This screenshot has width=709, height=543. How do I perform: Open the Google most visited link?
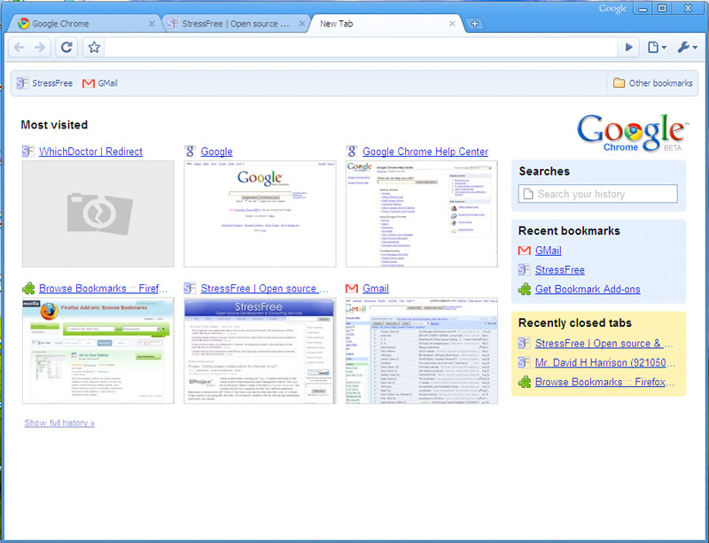pyautogui.click(x=216, y=151)
